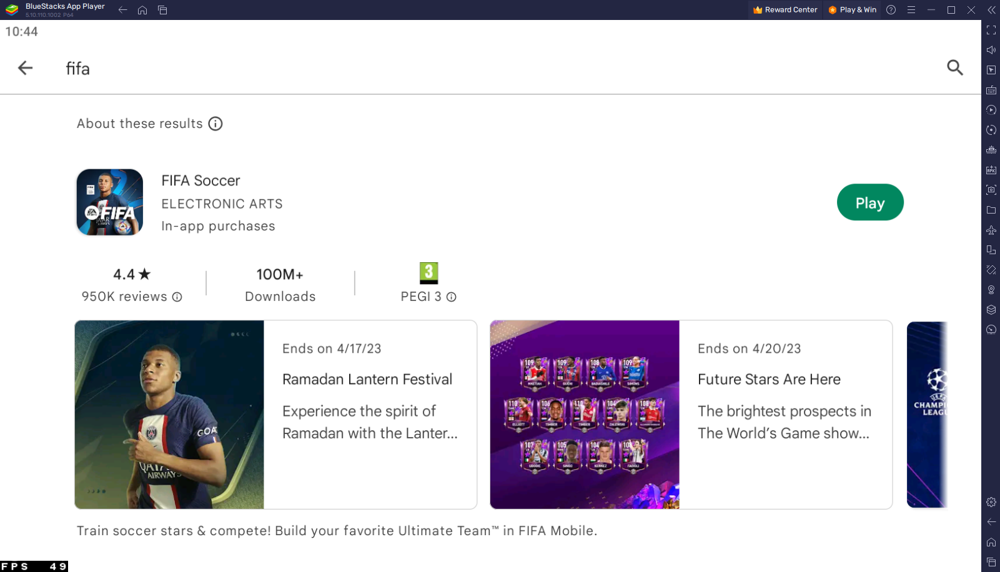Select the ELECTRONIC ARTS developer name

pos(222,204)
